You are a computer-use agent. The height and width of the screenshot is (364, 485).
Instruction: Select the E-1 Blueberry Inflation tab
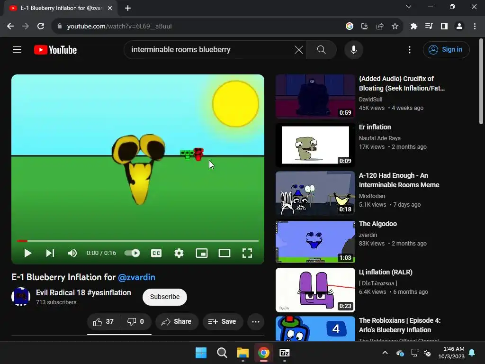(61, 9)
